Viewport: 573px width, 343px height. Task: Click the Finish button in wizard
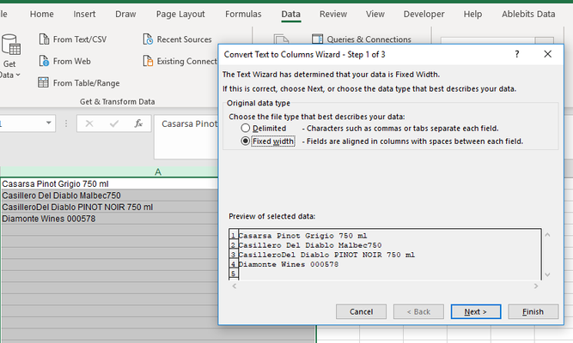pyautogui.click(x=533, y=311)
